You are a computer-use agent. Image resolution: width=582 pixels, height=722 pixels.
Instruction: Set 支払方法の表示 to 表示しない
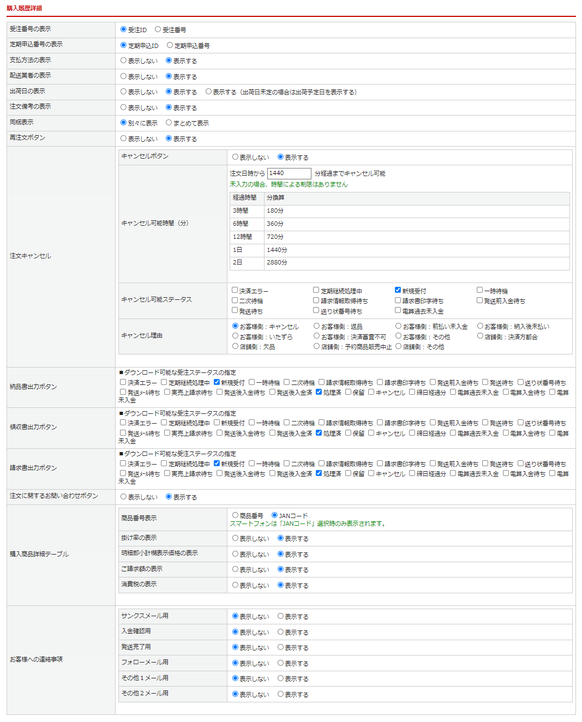pos(123,61)
